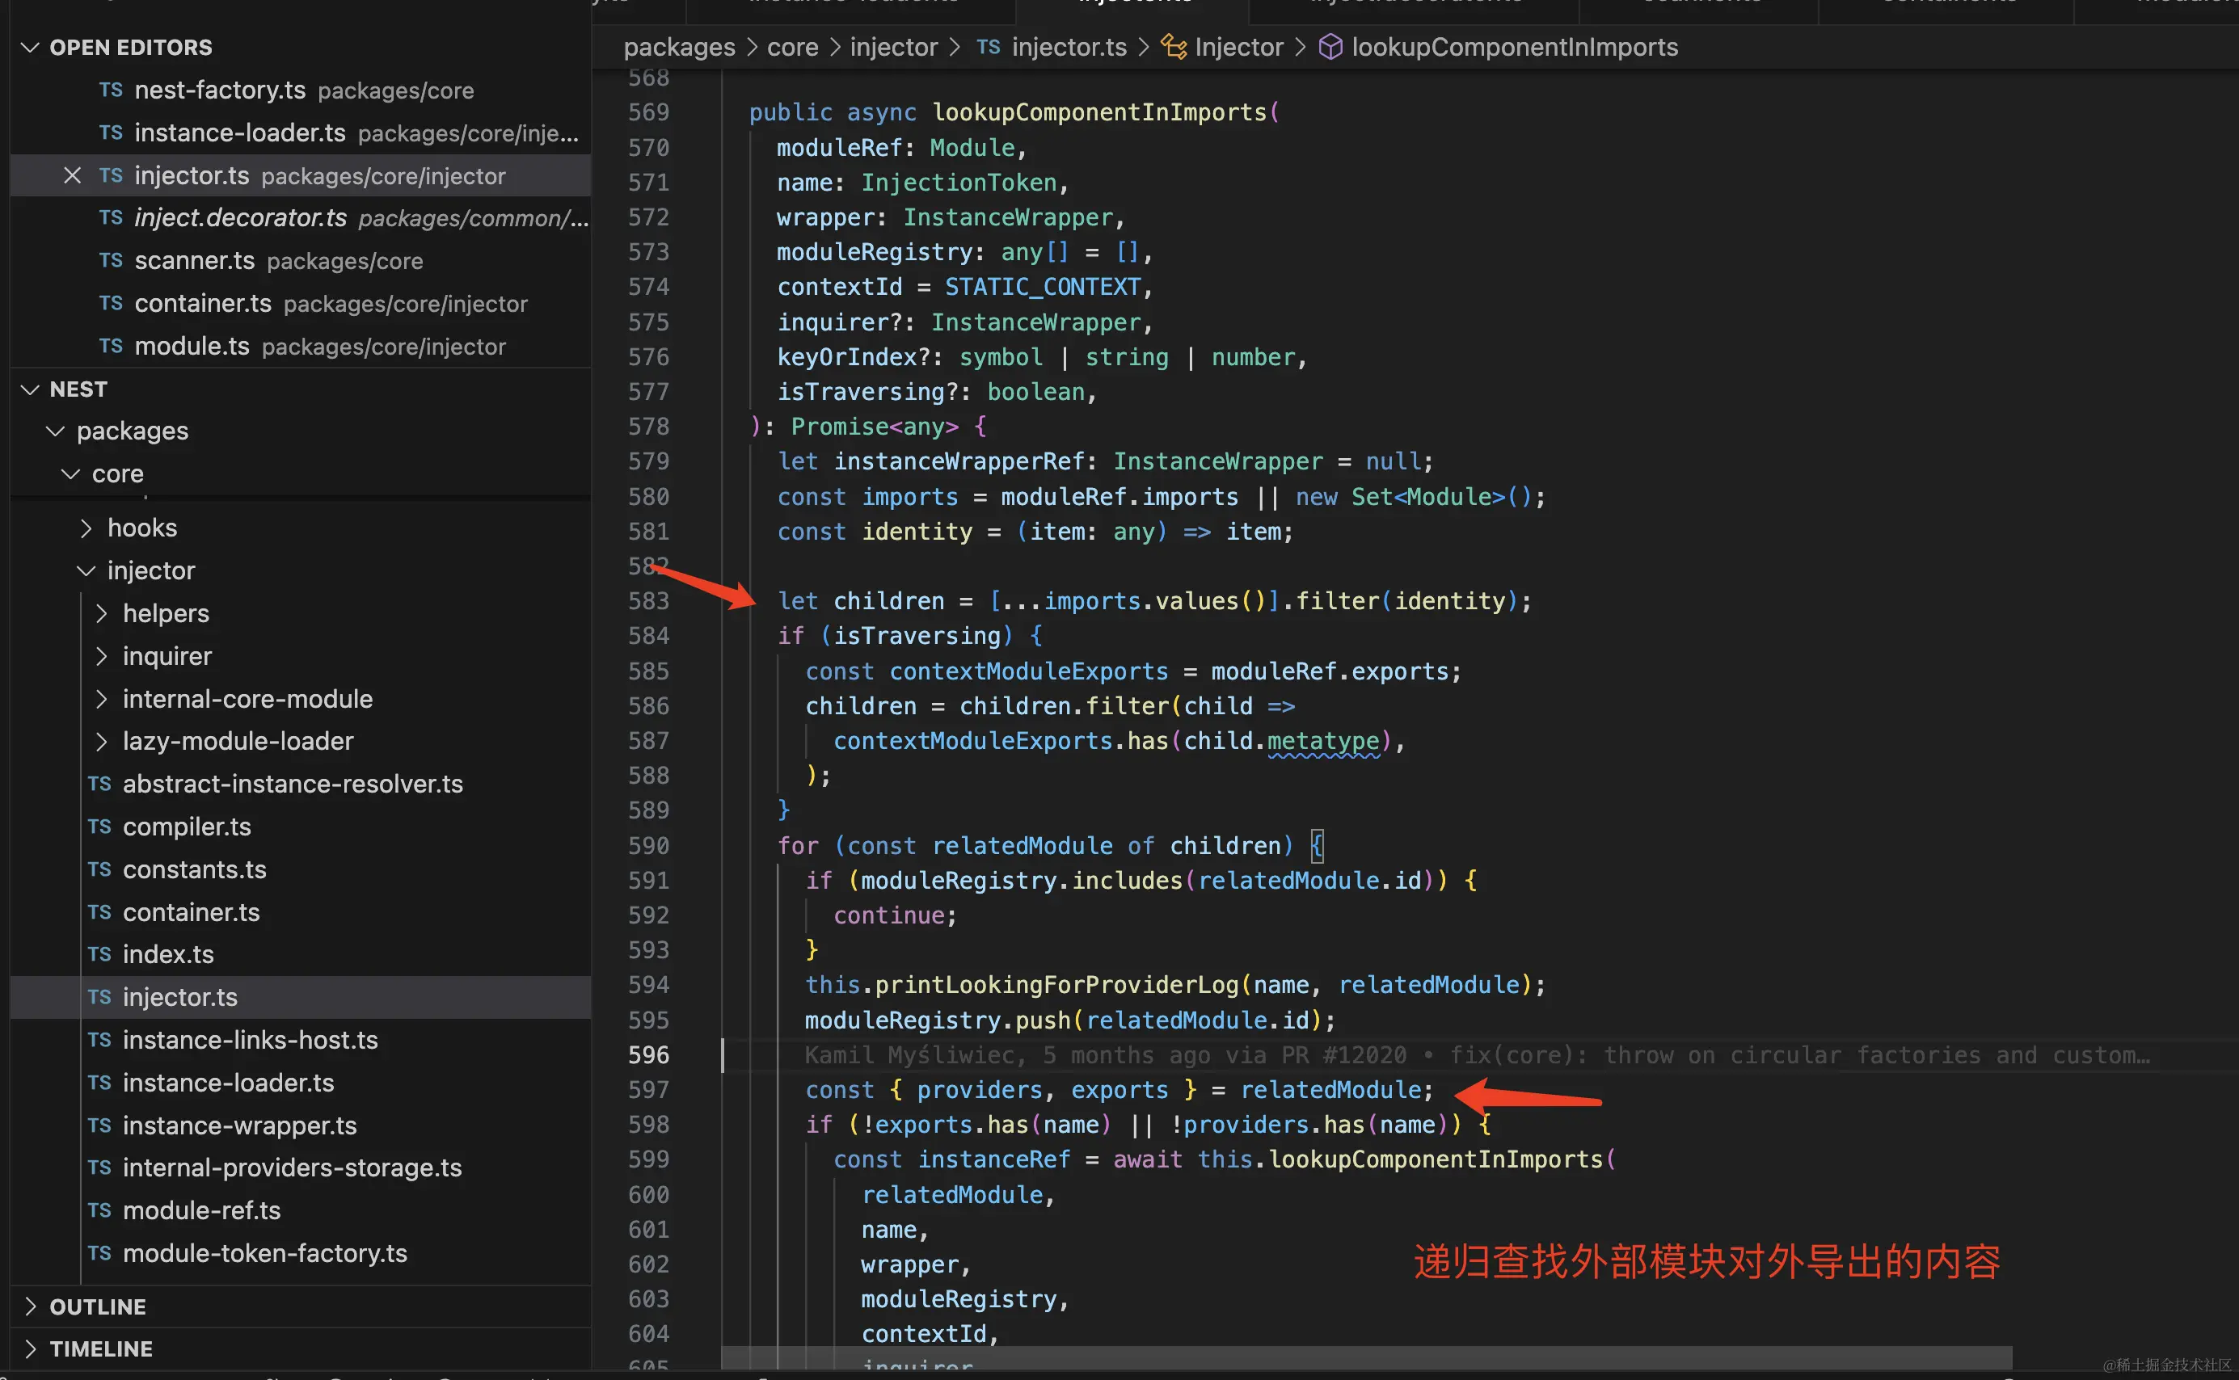Collapse the core folder

pyautogui.click(x=70, y=473)
